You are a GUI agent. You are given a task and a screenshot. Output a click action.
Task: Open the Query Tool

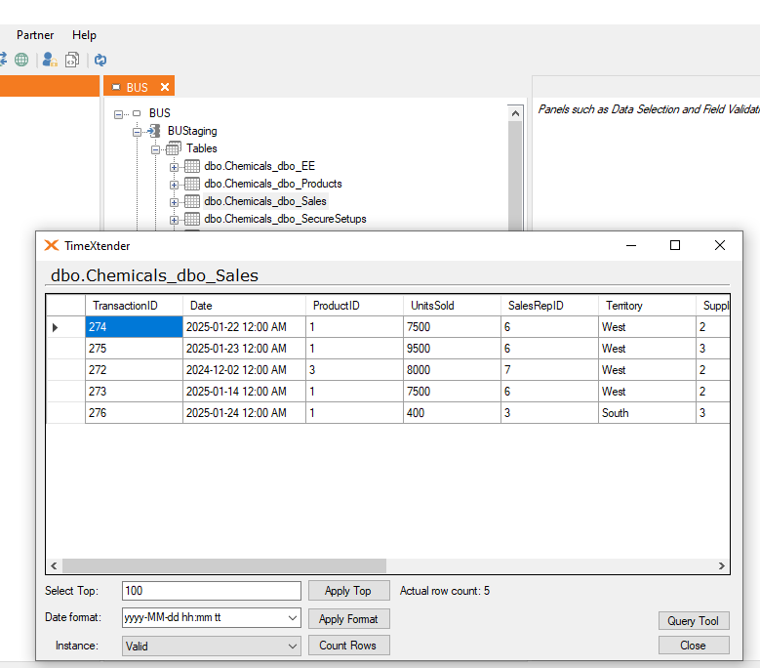[693, 620]
